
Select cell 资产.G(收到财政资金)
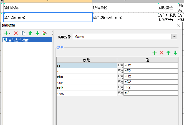tap(168, 17)
